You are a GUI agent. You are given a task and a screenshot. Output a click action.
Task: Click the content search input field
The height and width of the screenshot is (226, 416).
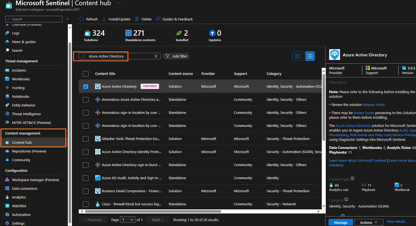click(x=120, y=56)
